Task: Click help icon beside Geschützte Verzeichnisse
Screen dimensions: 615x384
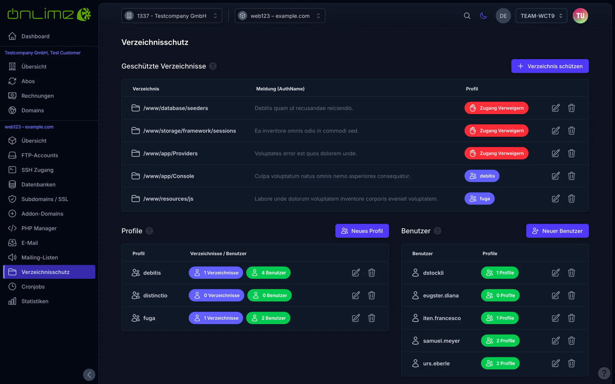Action: pyautogui.click(x=213, y=66)
